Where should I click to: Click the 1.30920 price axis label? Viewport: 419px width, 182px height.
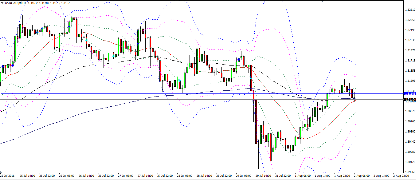(x=410, y=111)
